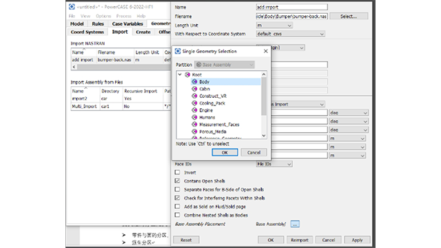Click the Apply button
Image resolution: width=441 pixels, height=248 pixels.
point(357,240)
